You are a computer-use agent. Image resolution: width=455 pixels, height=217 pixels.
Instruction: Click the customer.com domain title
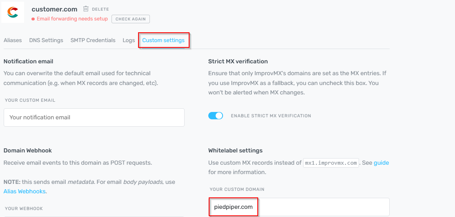[55, 9]
